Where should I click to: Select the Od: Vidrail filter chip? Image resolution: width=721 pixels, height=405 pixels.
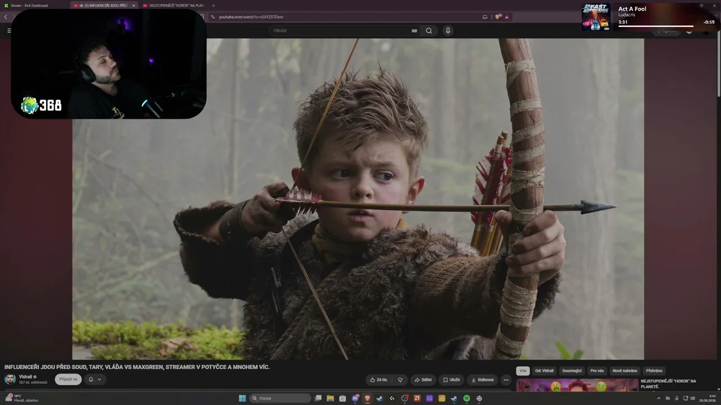pos(544,371)
